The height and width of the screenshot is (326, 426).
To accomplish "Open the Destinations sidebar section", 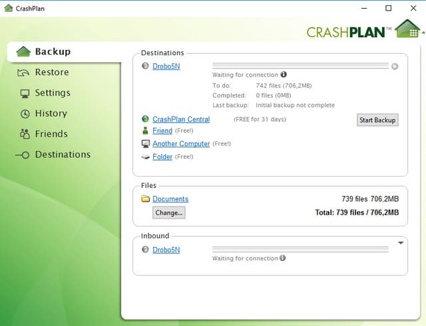I will coord(63,155).
